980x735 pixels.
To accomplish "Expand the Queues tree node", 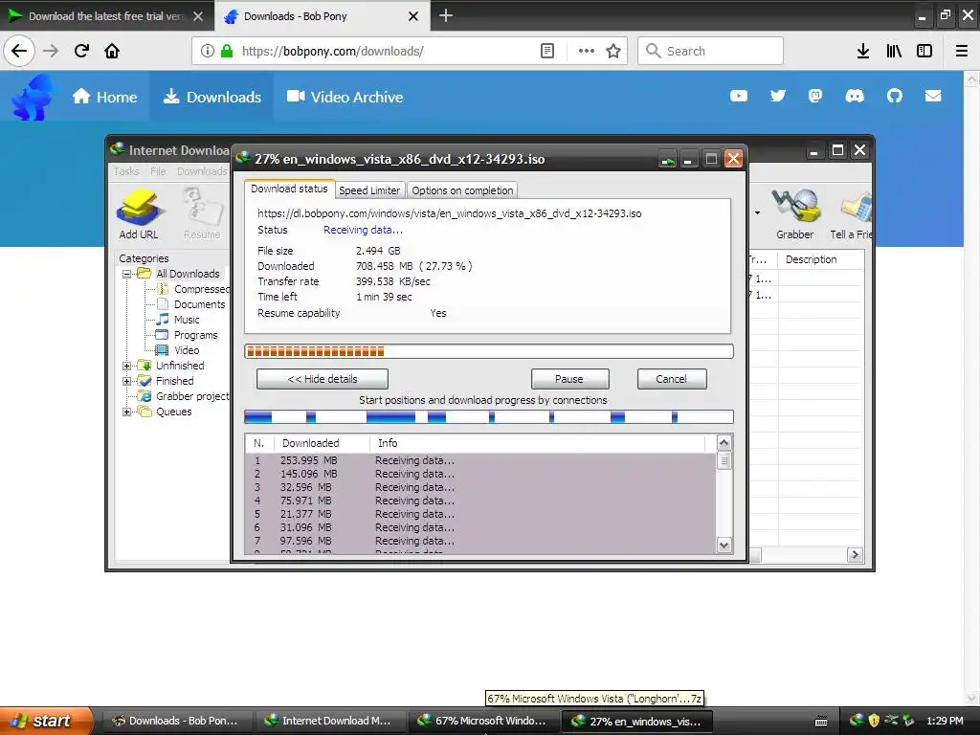I will [127, 412].
